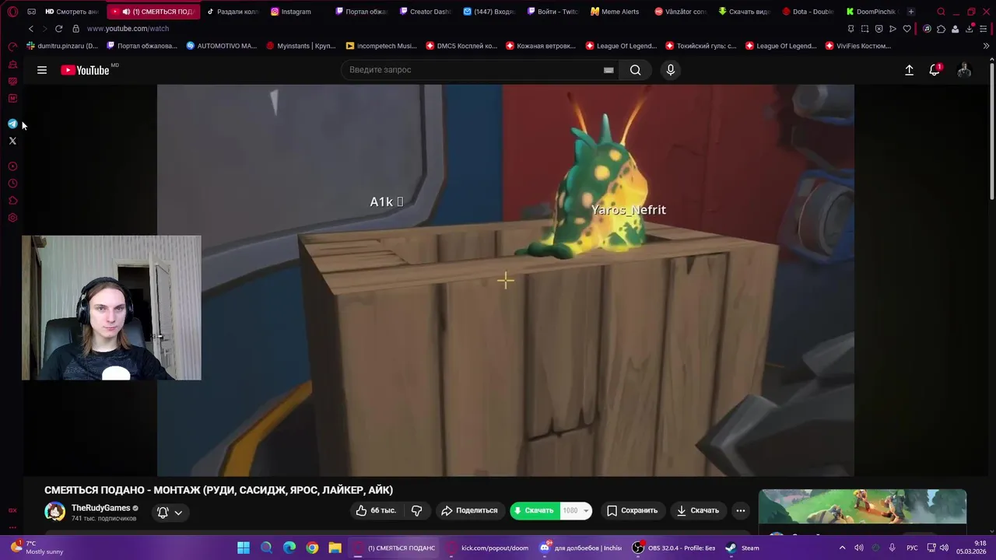Open the three-dots more actions menu

tap(741, 510)
